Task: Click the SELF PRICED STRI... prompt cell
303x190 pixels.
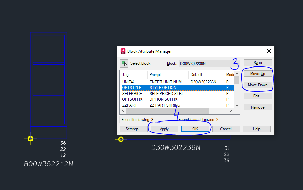Action: pyautogui.click(x=167, y=93)
